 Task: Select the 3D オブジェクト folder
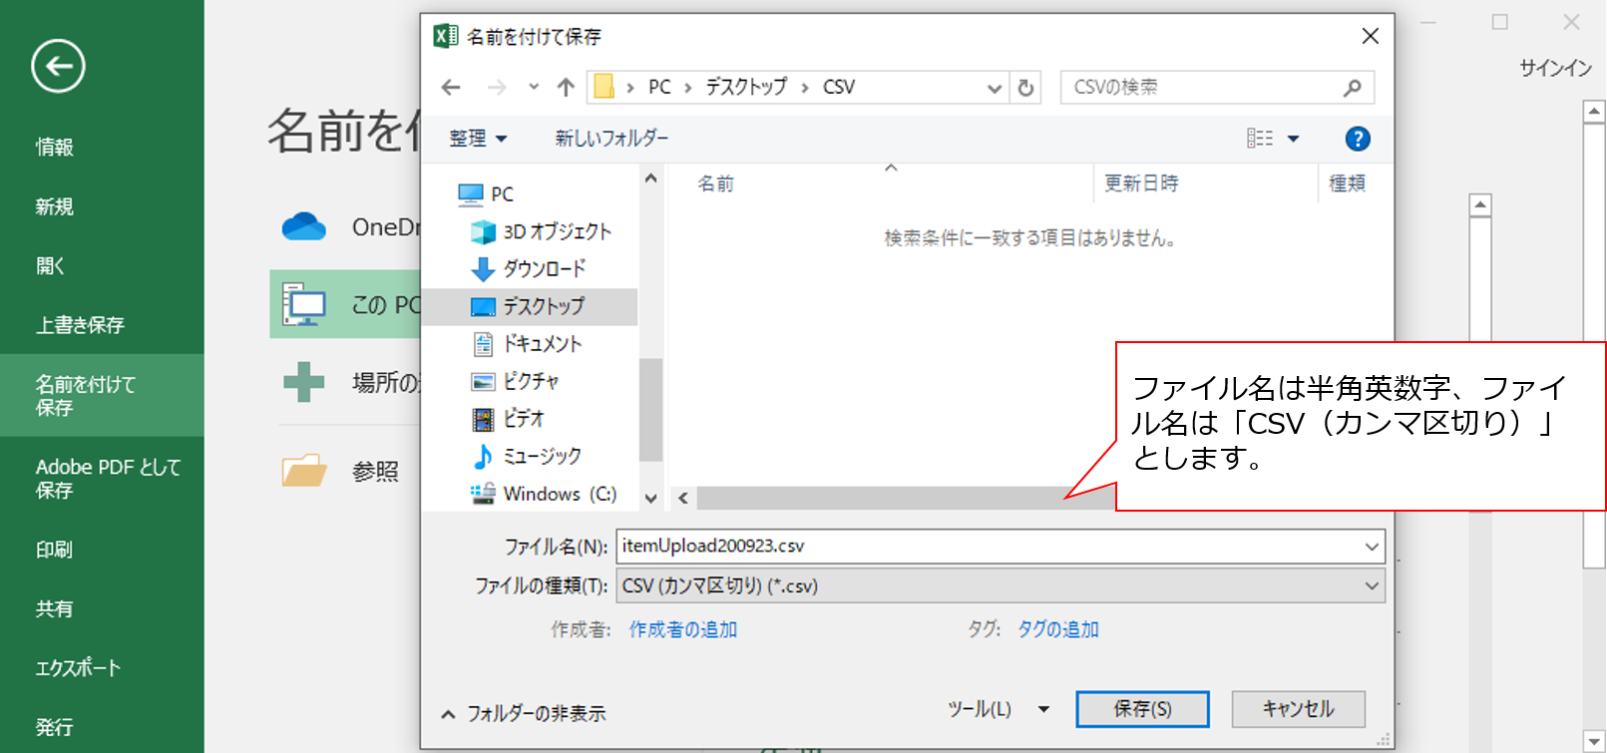[x=556, y=231]
